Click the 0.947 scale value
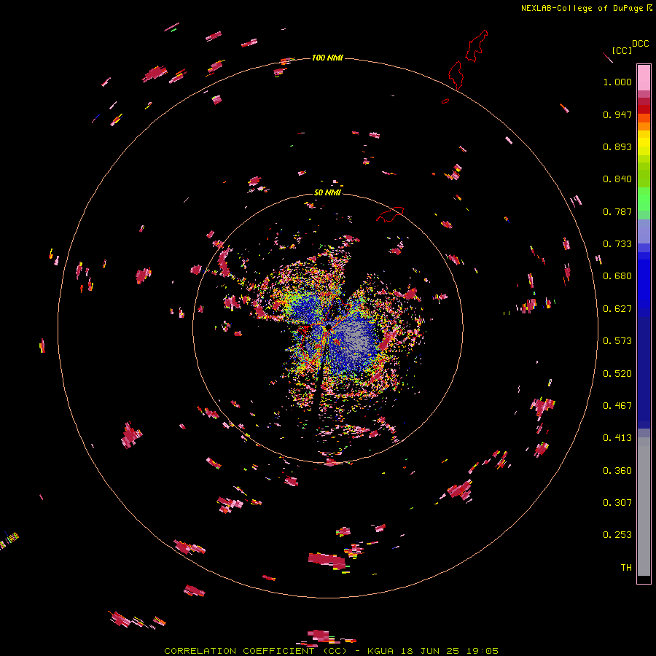This screenshot has width=656, height=656. (617, 114)
